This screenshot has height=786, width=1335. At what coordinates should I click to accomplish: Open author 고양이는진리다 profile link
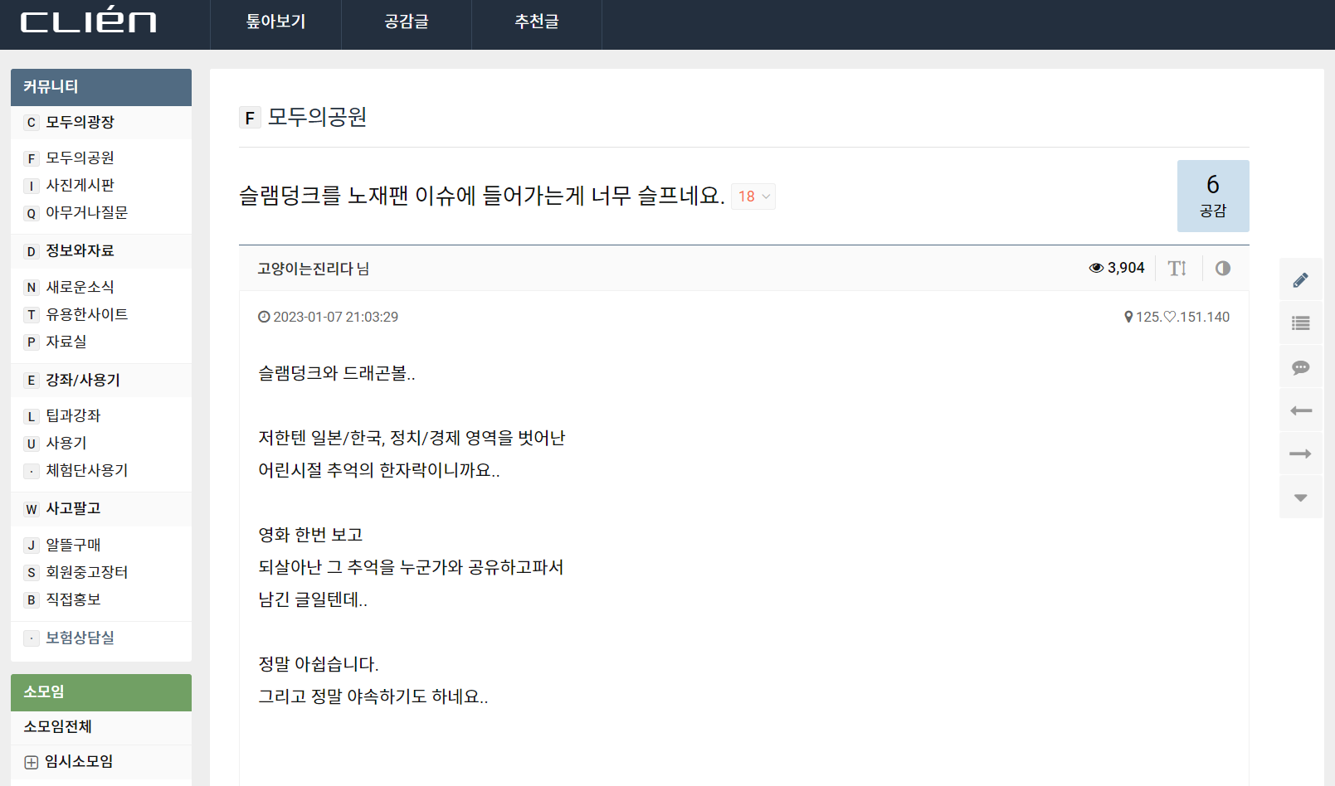pos(305,269)
